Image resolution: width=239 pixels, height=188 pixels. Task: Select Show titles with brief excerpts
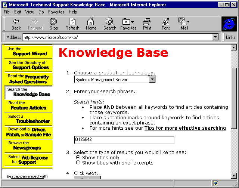(x=78, y=163)
